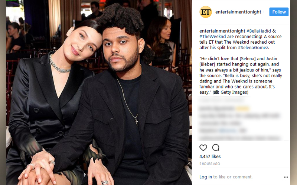Open the 5 HOURS AGO timestamp
The width and height of the screenshot is (297, 185).
(x=209, y=164)
